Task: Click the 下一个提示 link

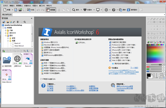Action: 134,68
